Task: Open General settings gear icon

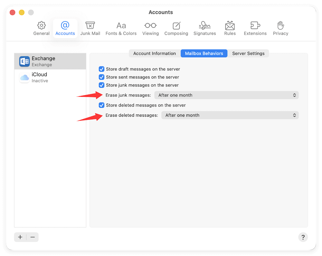Action: (41, 28)
